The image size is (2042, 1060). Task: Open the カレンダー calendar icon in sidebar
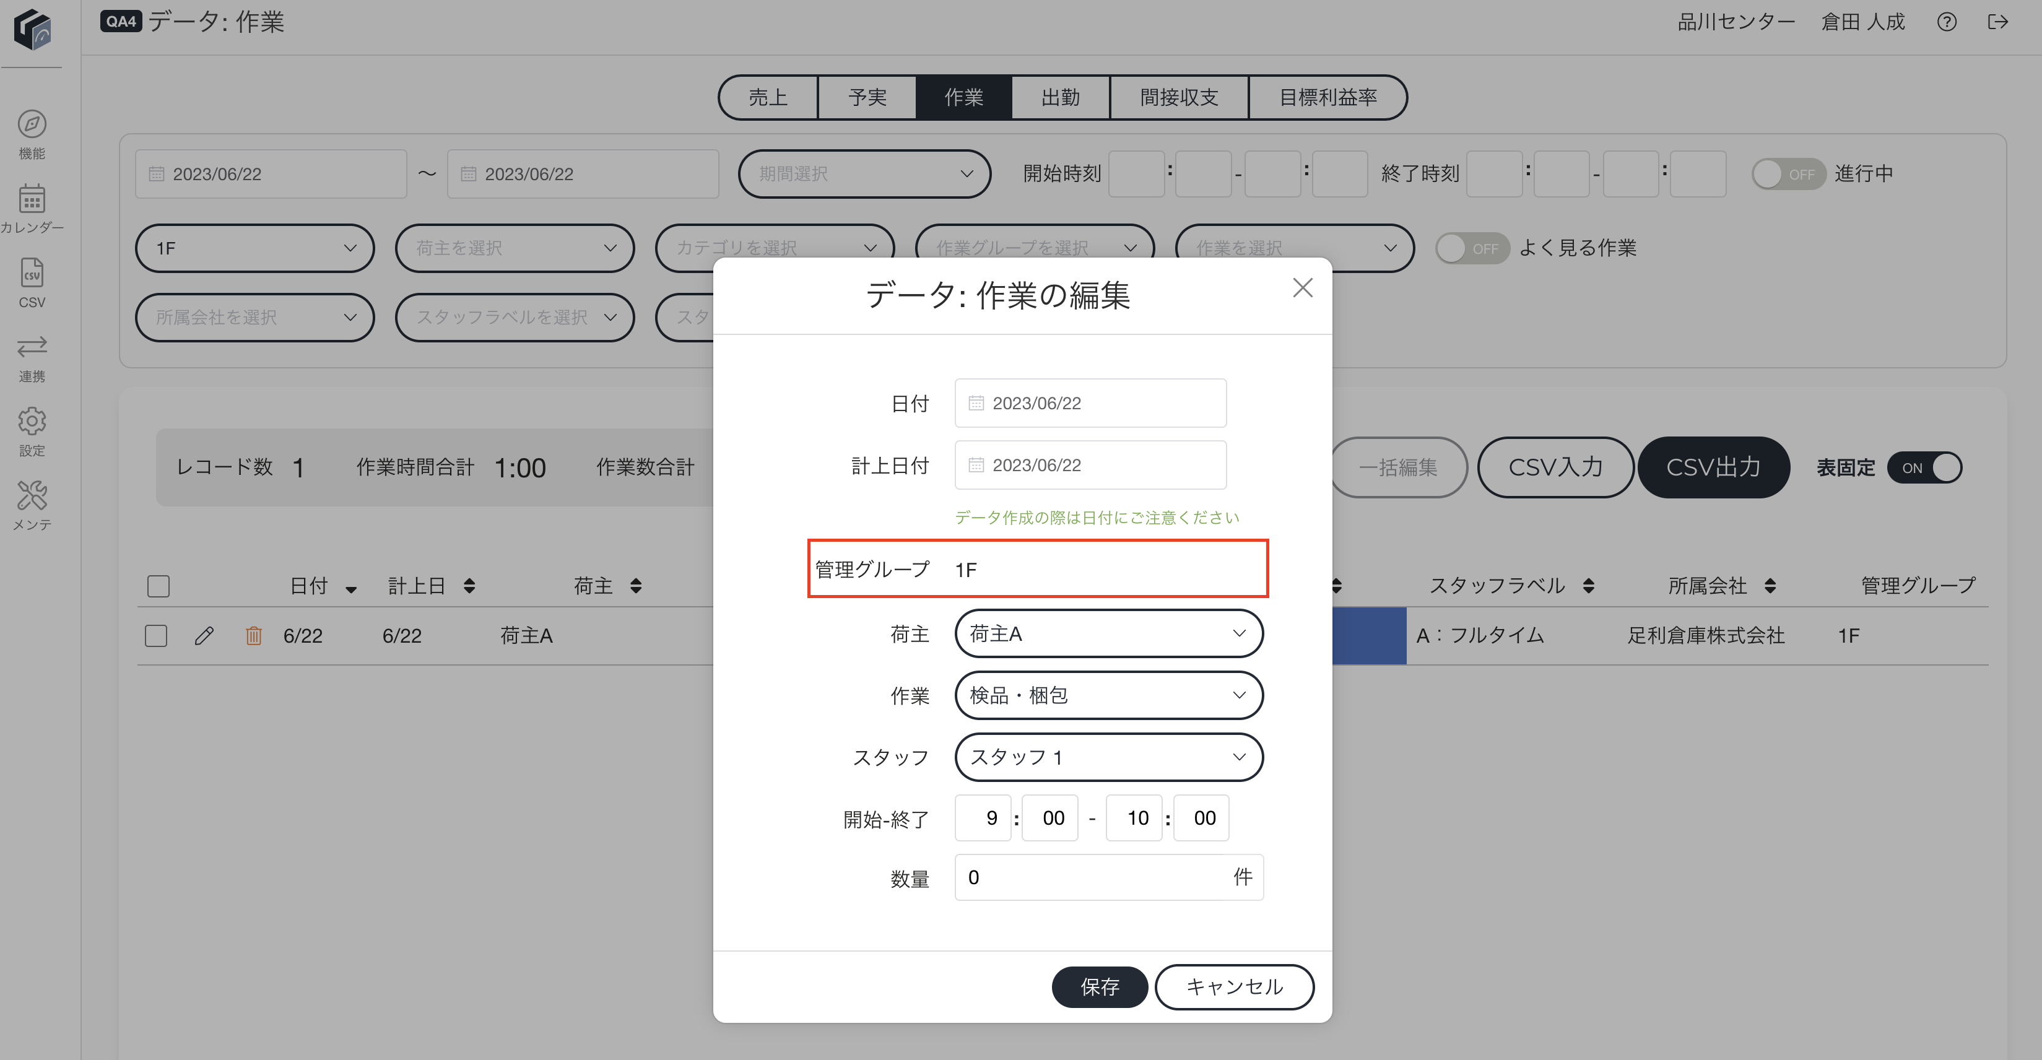pos(32,199)
